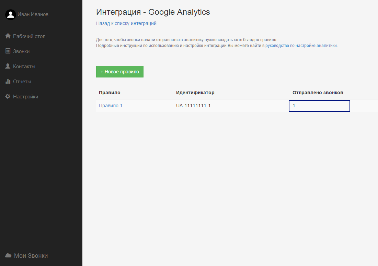Screen dimensions: 378x266
Task: Click the sent calls value 1 cell
Action: click(319, 106)
